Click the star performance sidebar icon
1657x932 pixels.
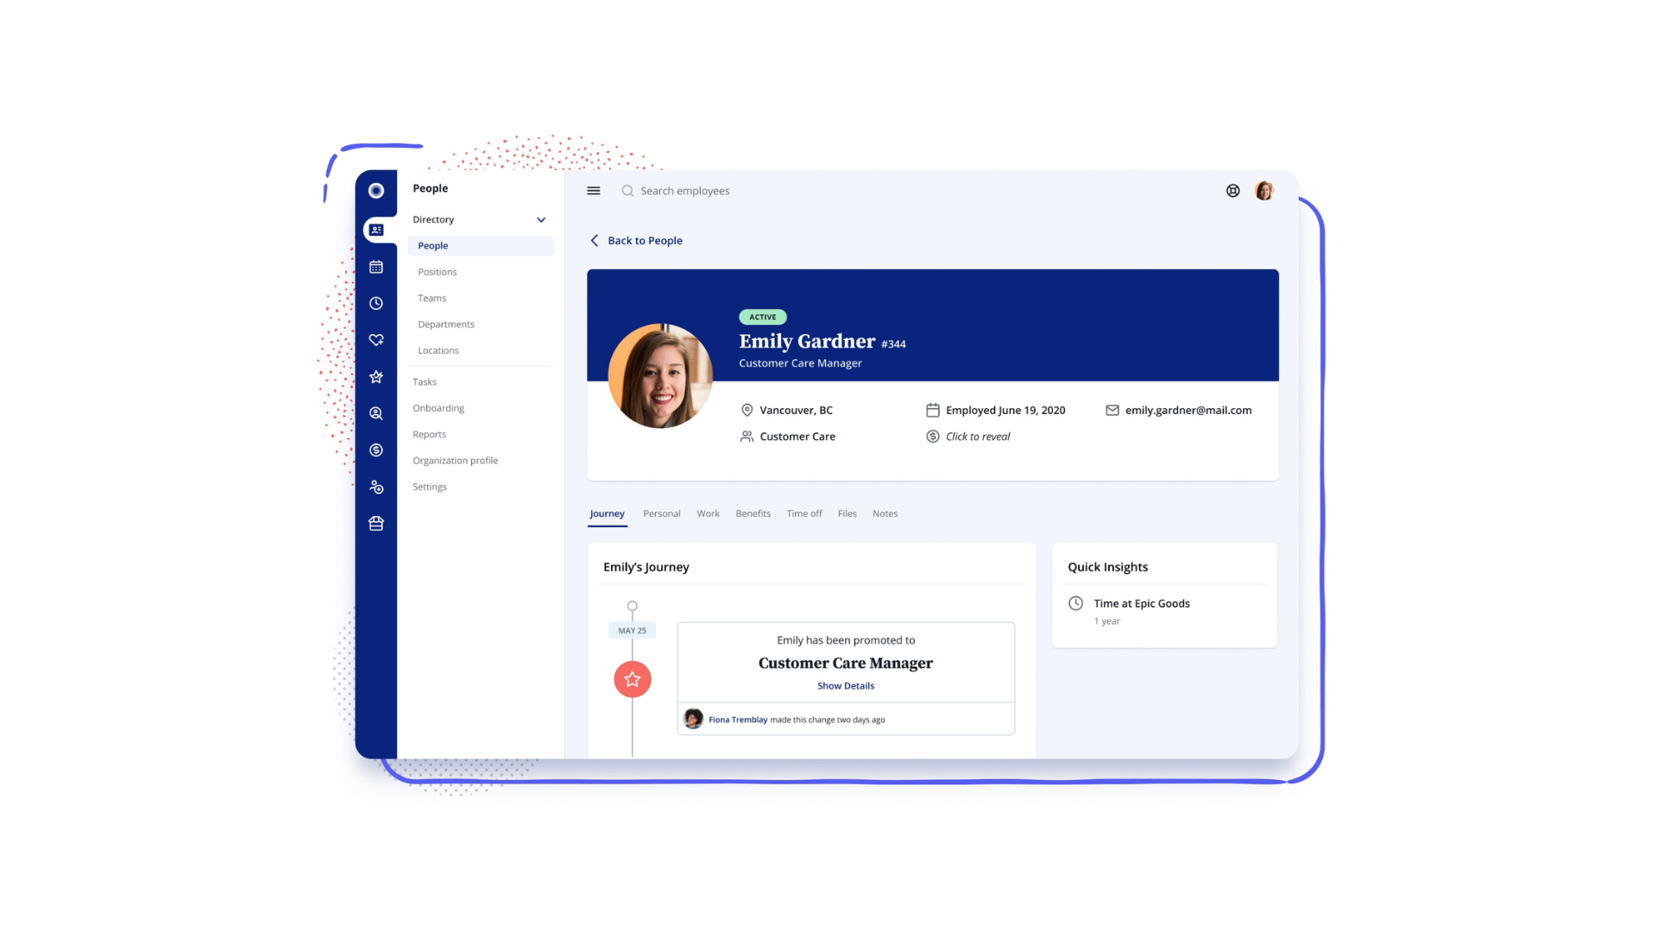pos(376,377)
